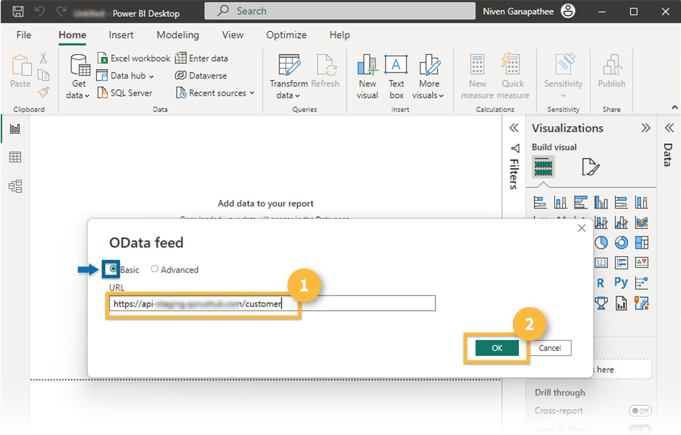Click the SQL Server data source
This screenshot has width=681, height=435.
coord(125,93)
